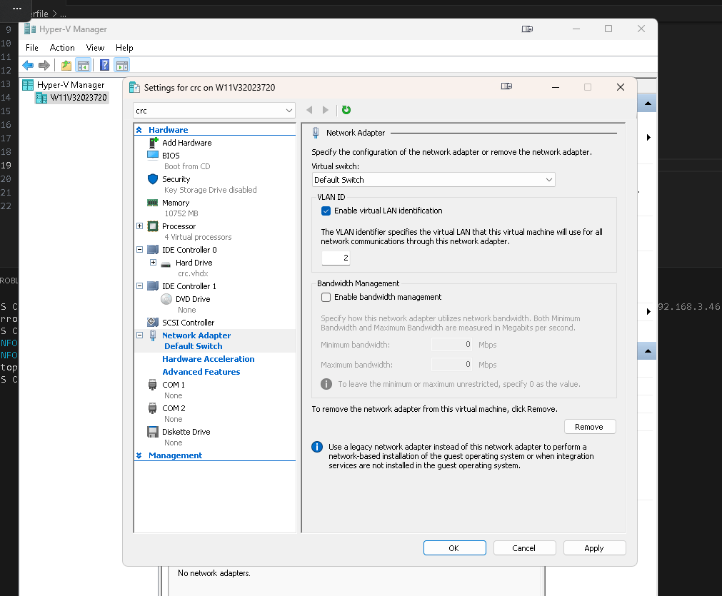Click the three-dot menu in the editor
This screenshot has width=722, height=596.
point(17,9)
